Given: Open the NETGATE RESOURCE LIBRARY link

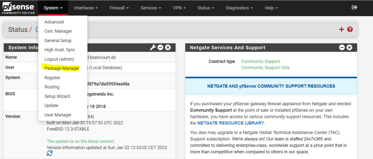Looking at the screenshot, I should [x=231, y=123].
